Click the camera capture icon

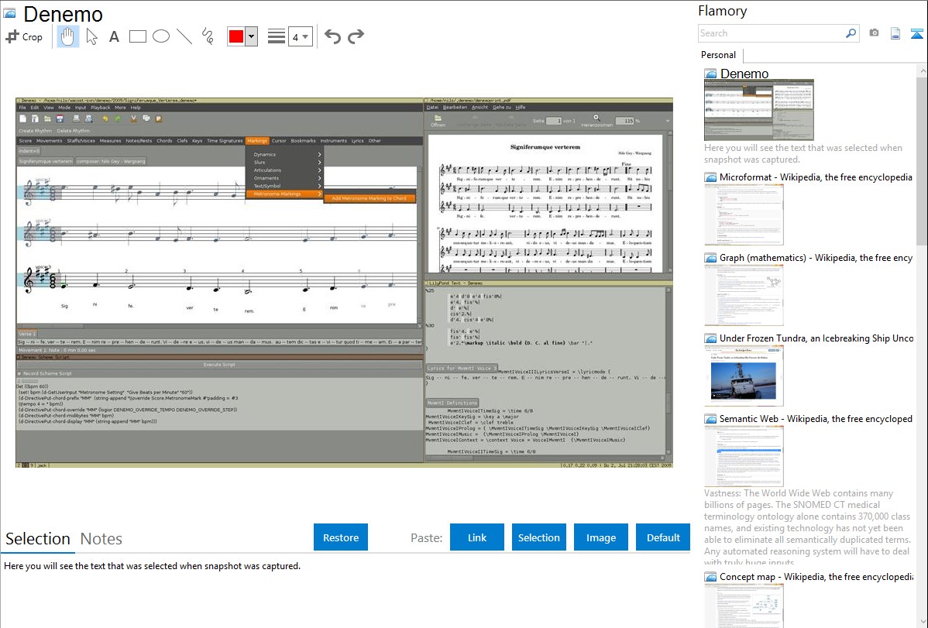874,33
